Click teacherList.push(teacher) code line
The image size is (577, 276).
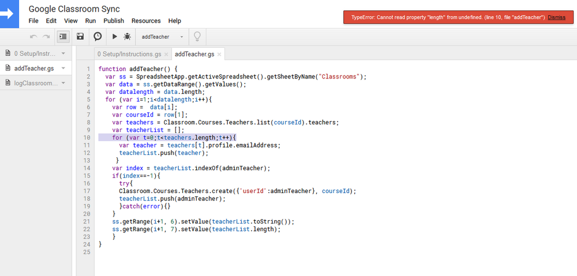point(163,153)
